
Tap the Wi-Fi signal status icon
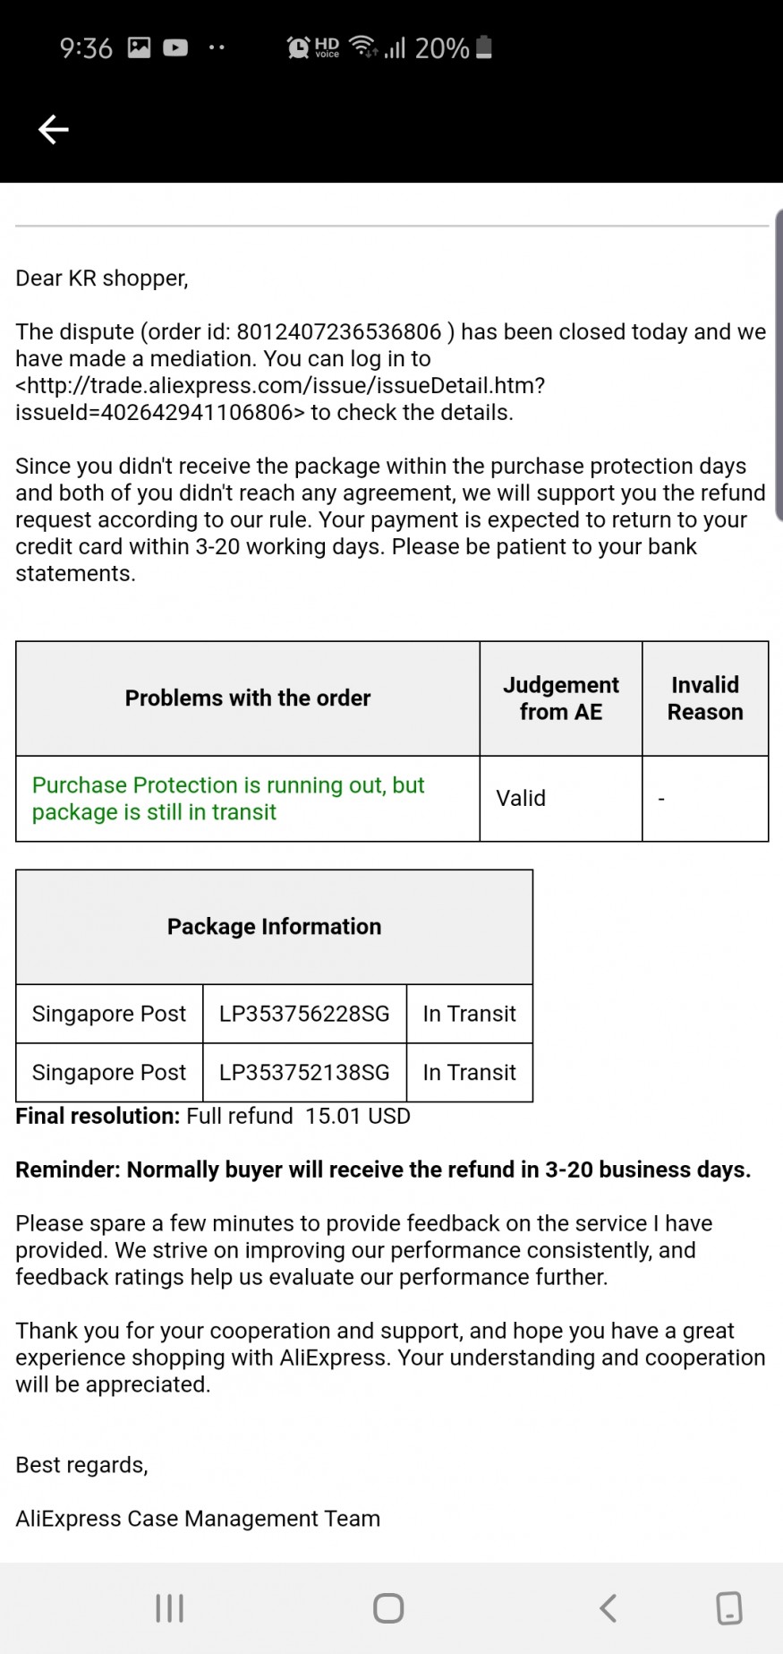[363, 47]
